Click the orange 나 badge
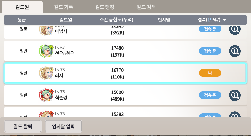The image size is (251, 136). tap(210, 73)
